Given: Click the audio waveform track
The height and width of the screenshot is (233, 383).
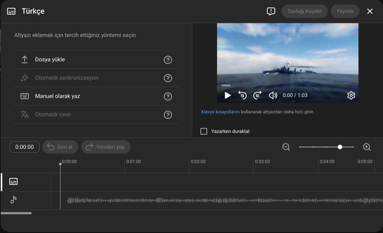Looking at the screenshot, I should point(223,200).
